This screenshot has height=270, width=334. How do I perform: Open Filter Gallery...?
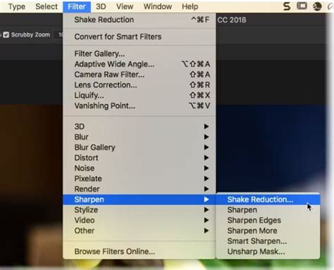click(x=140, y=54)
